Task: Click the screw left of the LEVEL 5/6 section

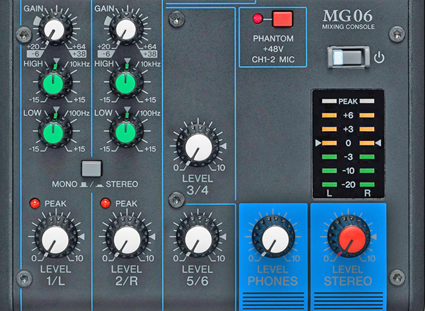Action: pyautogui.click(x=177, y=200)
